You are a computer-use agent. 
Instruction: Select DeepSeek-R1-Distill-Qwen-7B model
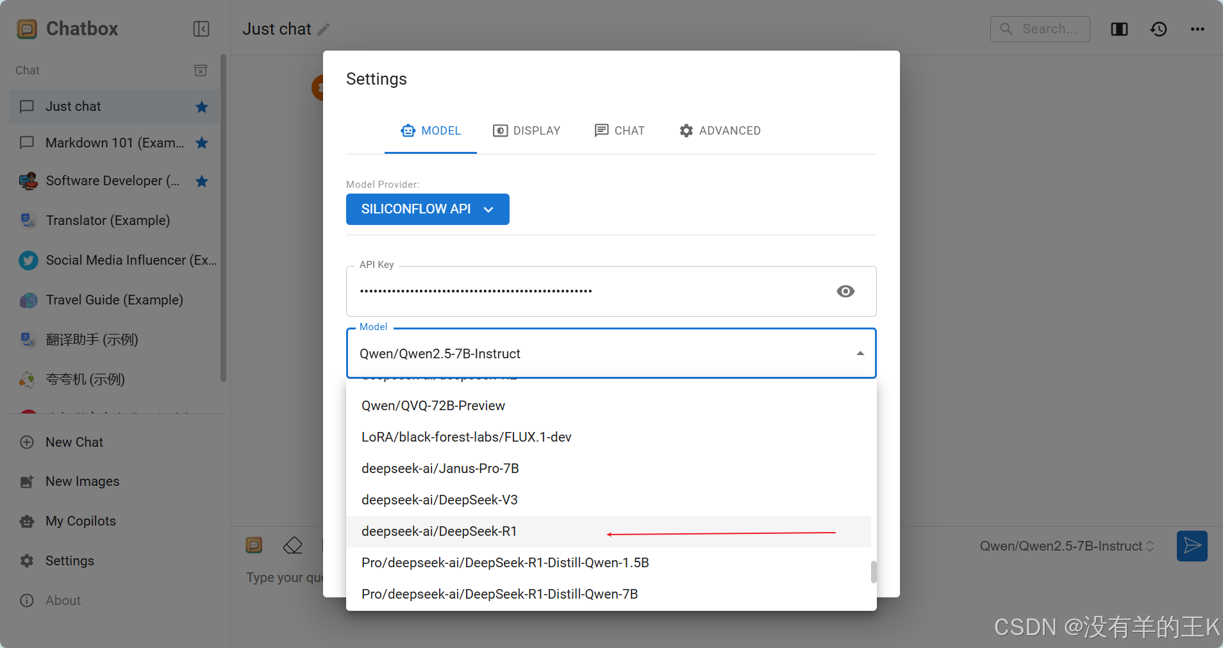point(608,594)
